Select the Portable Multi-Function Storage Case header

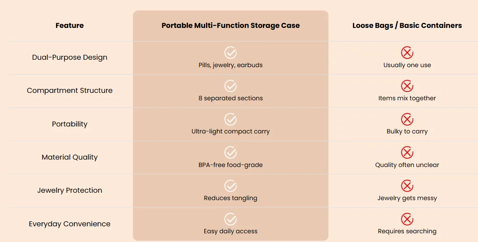(230, 26)
